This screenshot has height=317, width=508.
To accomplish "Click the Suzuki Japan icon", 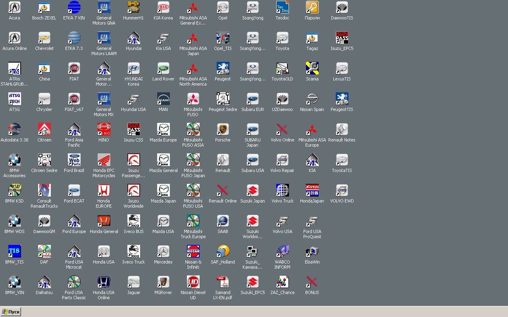I will point(252,190).
